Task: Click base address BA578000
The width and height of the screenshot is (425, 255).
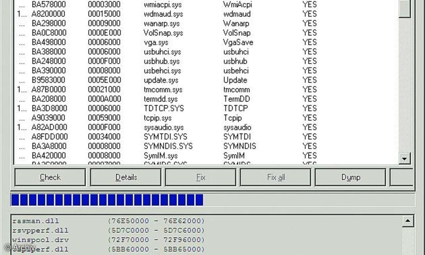Action: 49,5
